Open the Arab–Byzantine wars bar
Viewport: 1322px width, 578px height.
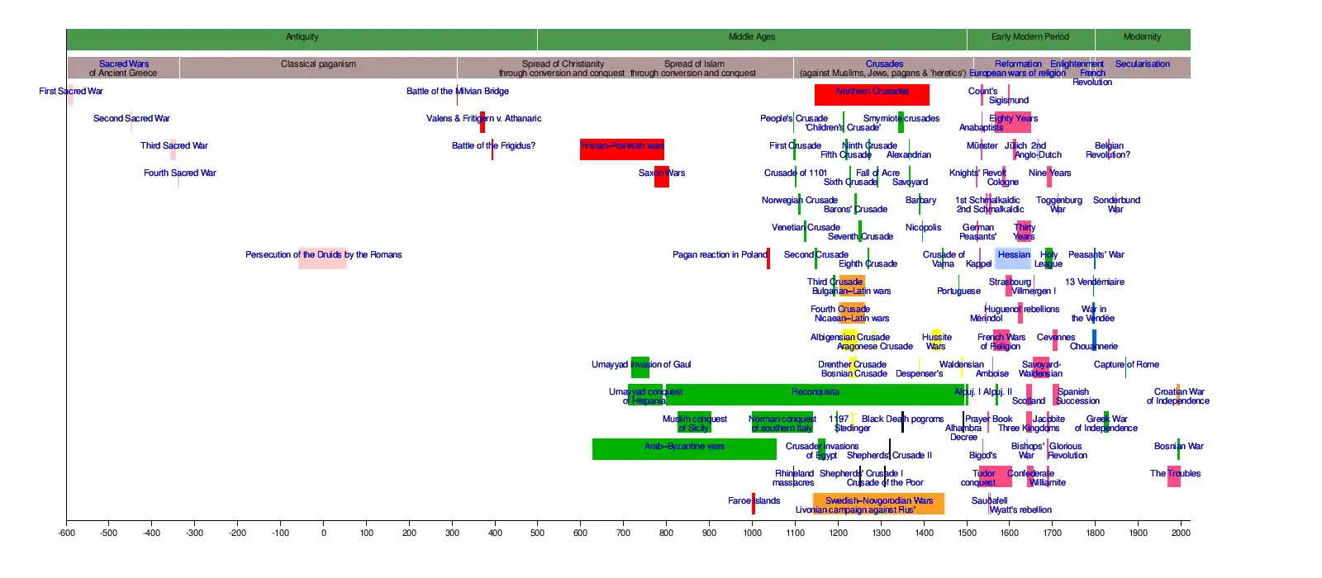tap(684, 448)
